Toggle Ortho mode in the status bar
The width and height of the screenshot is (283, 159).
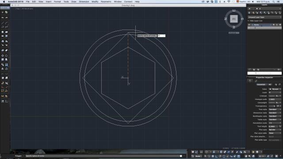pyautogui.click(x=216, y=156)
